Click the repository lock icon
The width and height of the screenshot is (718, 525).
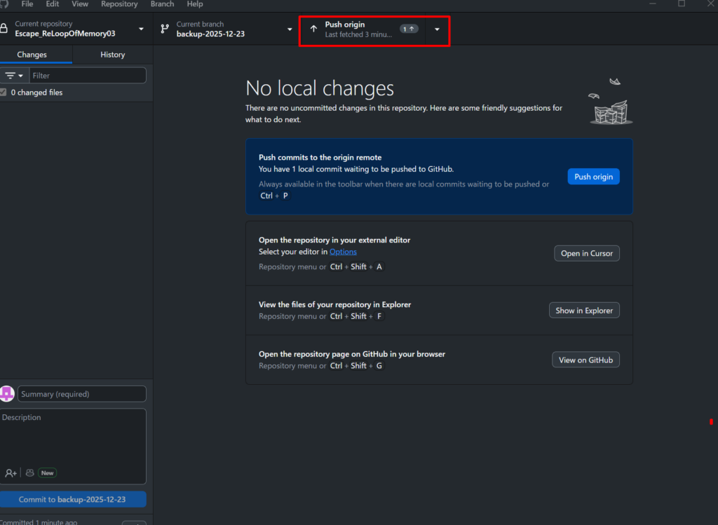coord(4,29)
